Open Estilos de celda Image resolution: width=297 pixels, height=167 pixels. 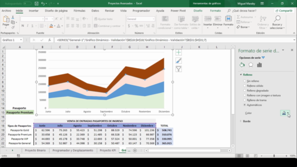click(195, 22)
